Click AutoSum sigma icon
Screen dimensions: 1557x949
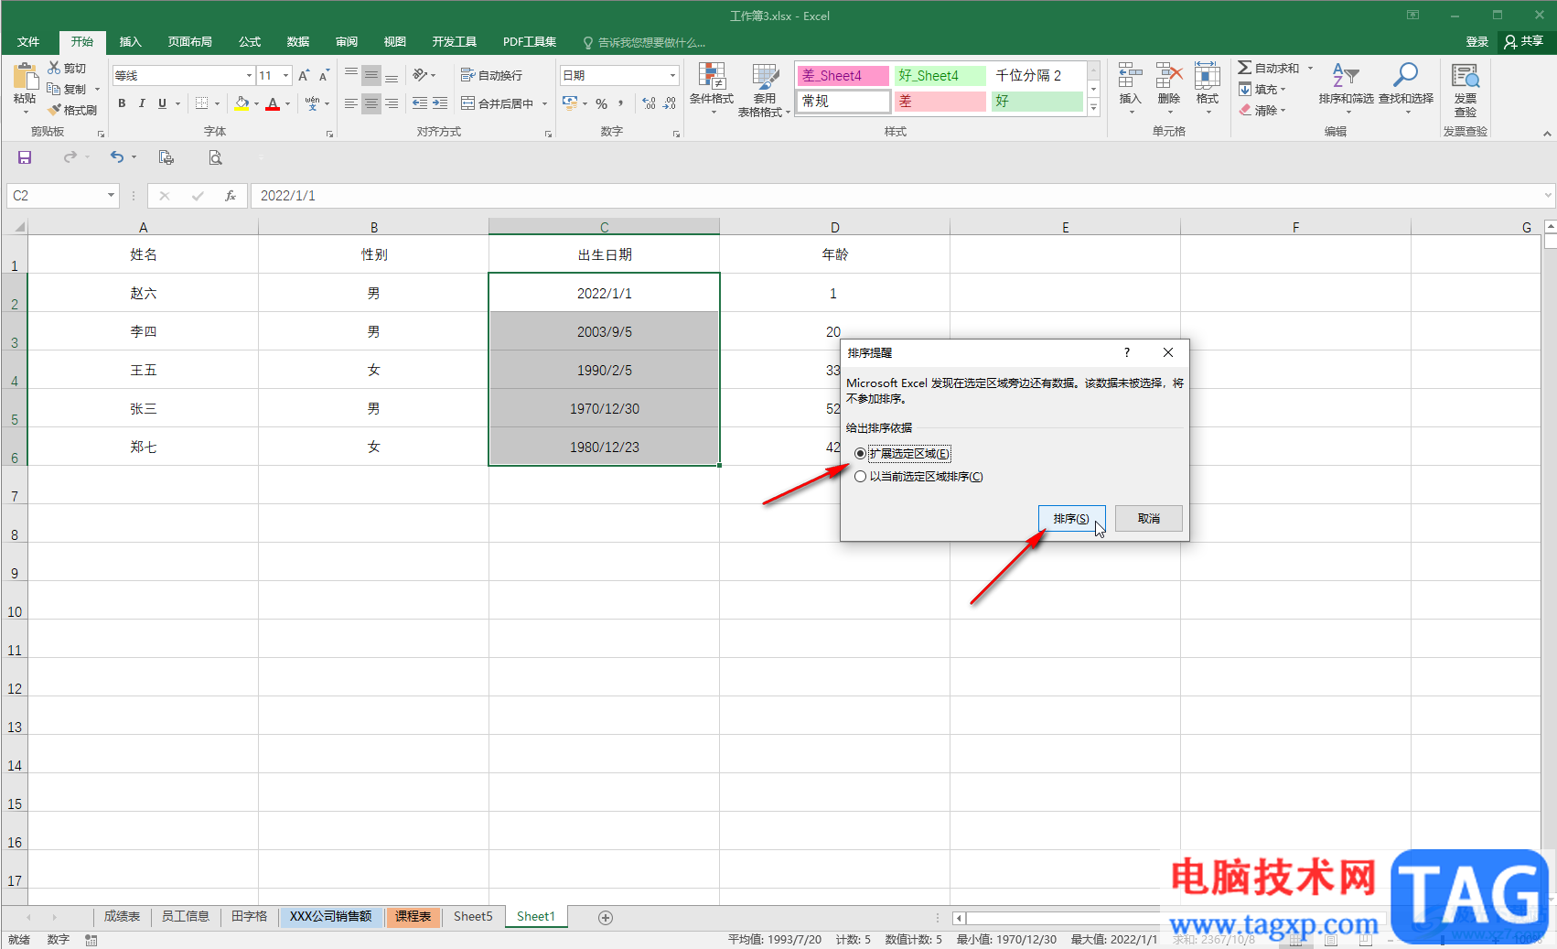point(1245,68)
